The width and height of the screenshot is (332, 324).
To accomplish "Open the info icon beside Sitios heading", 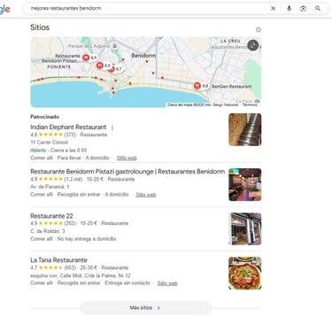I will point(259,29).
